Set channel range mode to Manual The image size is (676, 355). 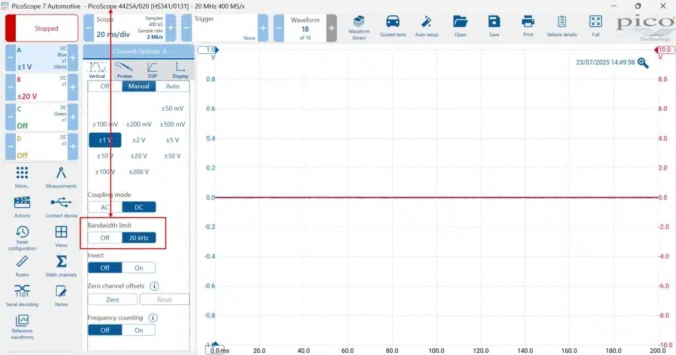(139, 86)
